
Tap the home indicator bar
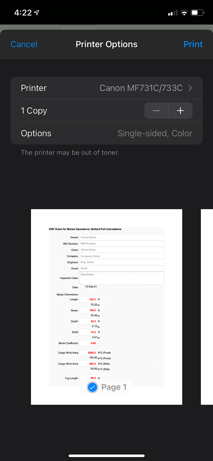(106, 456)
